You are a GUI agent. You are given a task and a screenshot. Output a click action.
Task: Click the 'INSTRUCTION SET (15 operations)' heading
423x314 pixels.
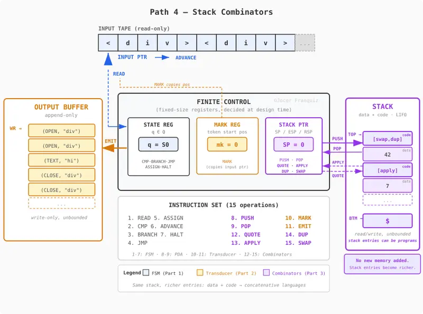point(224,205)
